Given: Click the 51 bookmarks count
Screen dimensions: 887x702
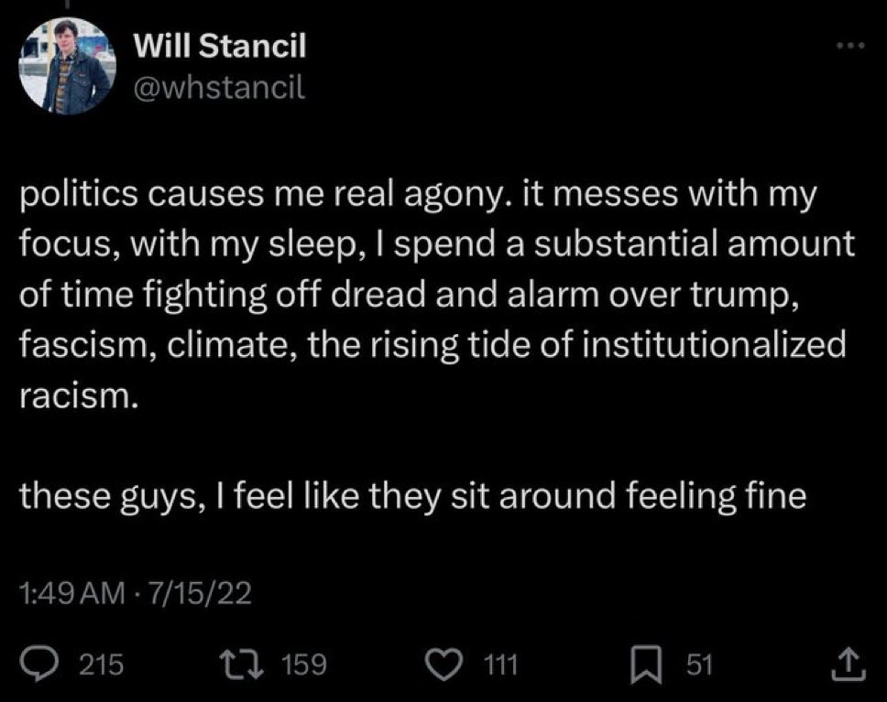Looking at the screenshot, I should [x=699, y=664].
